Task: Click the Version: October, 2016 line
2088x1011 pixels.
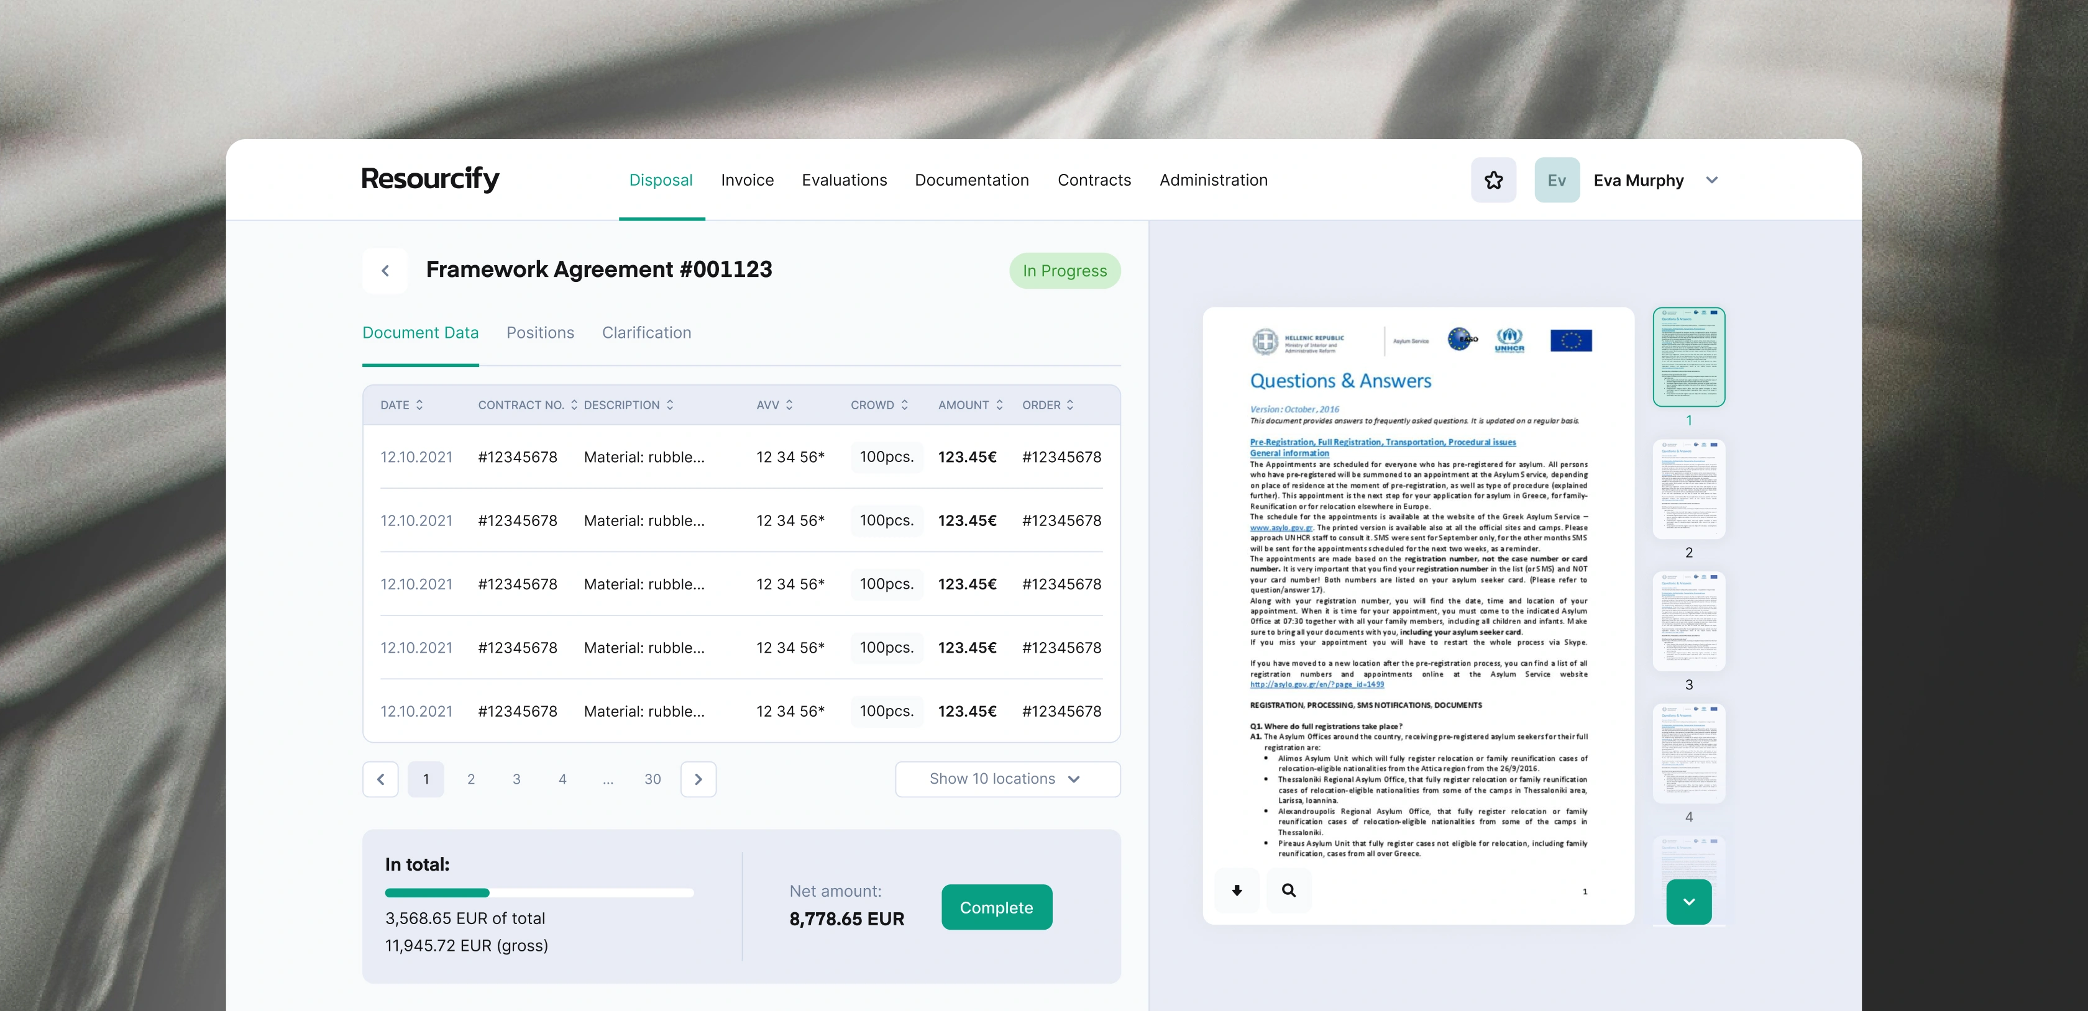Action: point(1294,409)
